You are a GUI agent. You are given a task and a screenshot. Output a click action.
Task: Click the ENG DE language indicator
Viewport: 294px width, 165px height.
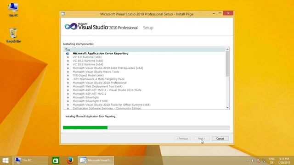pyautogui.click(x=271, y=160)
